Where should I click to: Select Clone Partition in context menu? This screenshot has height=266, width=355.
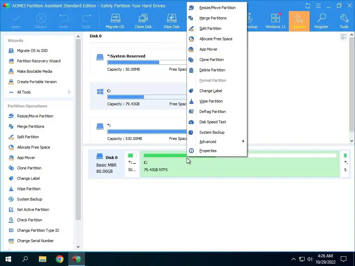pyautogui.click(x=217, y=60)
